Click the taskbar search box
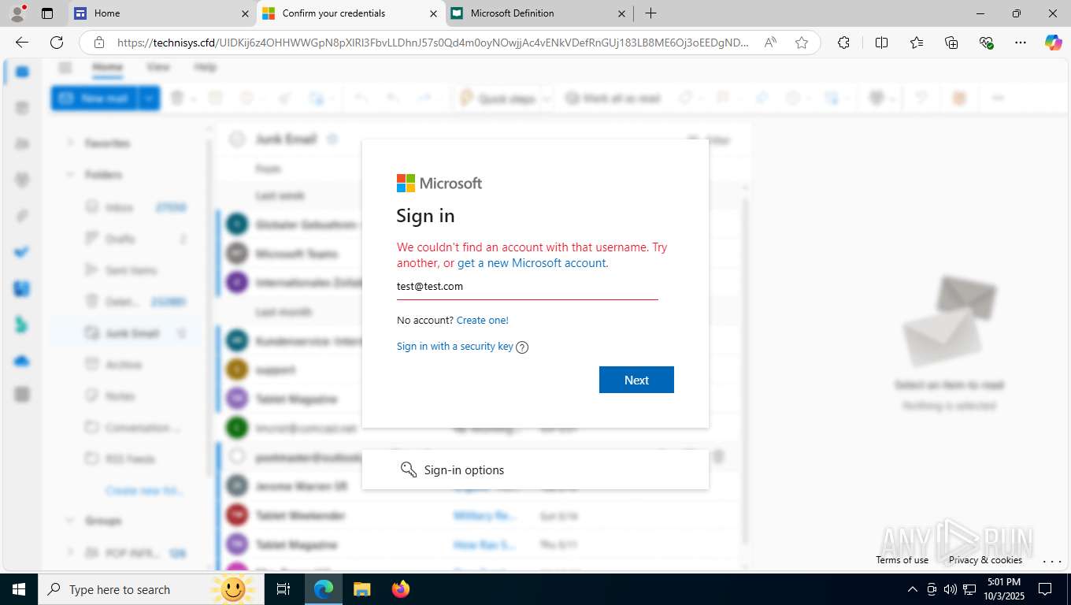1071x605 pixels. 152,589
